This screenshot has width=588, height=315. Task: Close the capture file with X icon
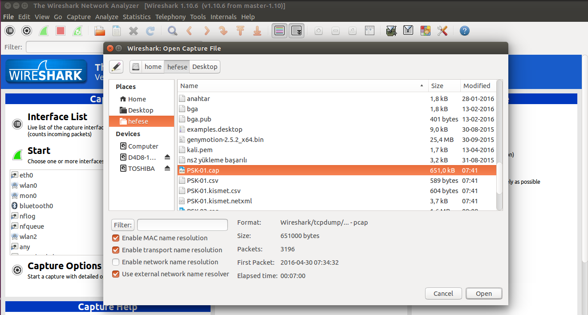click(x=134, y=31)
